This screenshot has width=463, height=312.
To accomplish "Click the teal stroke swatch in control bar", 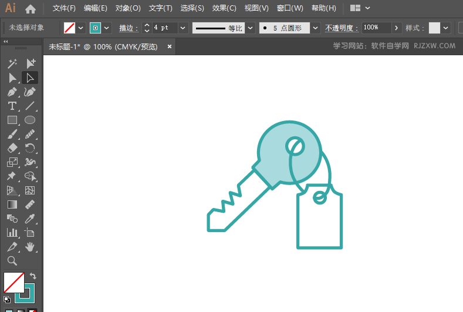I will [x=96, y=28].
